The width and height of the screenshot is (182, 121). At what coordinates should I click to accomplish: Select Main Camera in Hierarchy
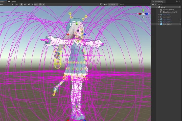tap(168, 10)
